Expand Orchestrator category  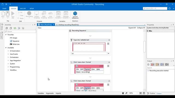tap(8, 57)
